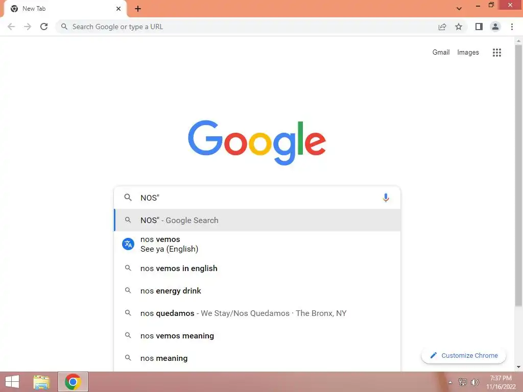This screenshot has width=523, height=392.
Task: Click the Customize Chrome button
Action: pos(464,355)
